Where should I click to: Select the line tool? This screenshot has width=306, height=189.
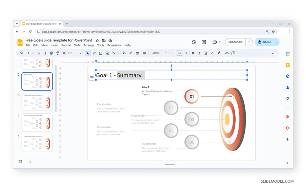[114, 53]
